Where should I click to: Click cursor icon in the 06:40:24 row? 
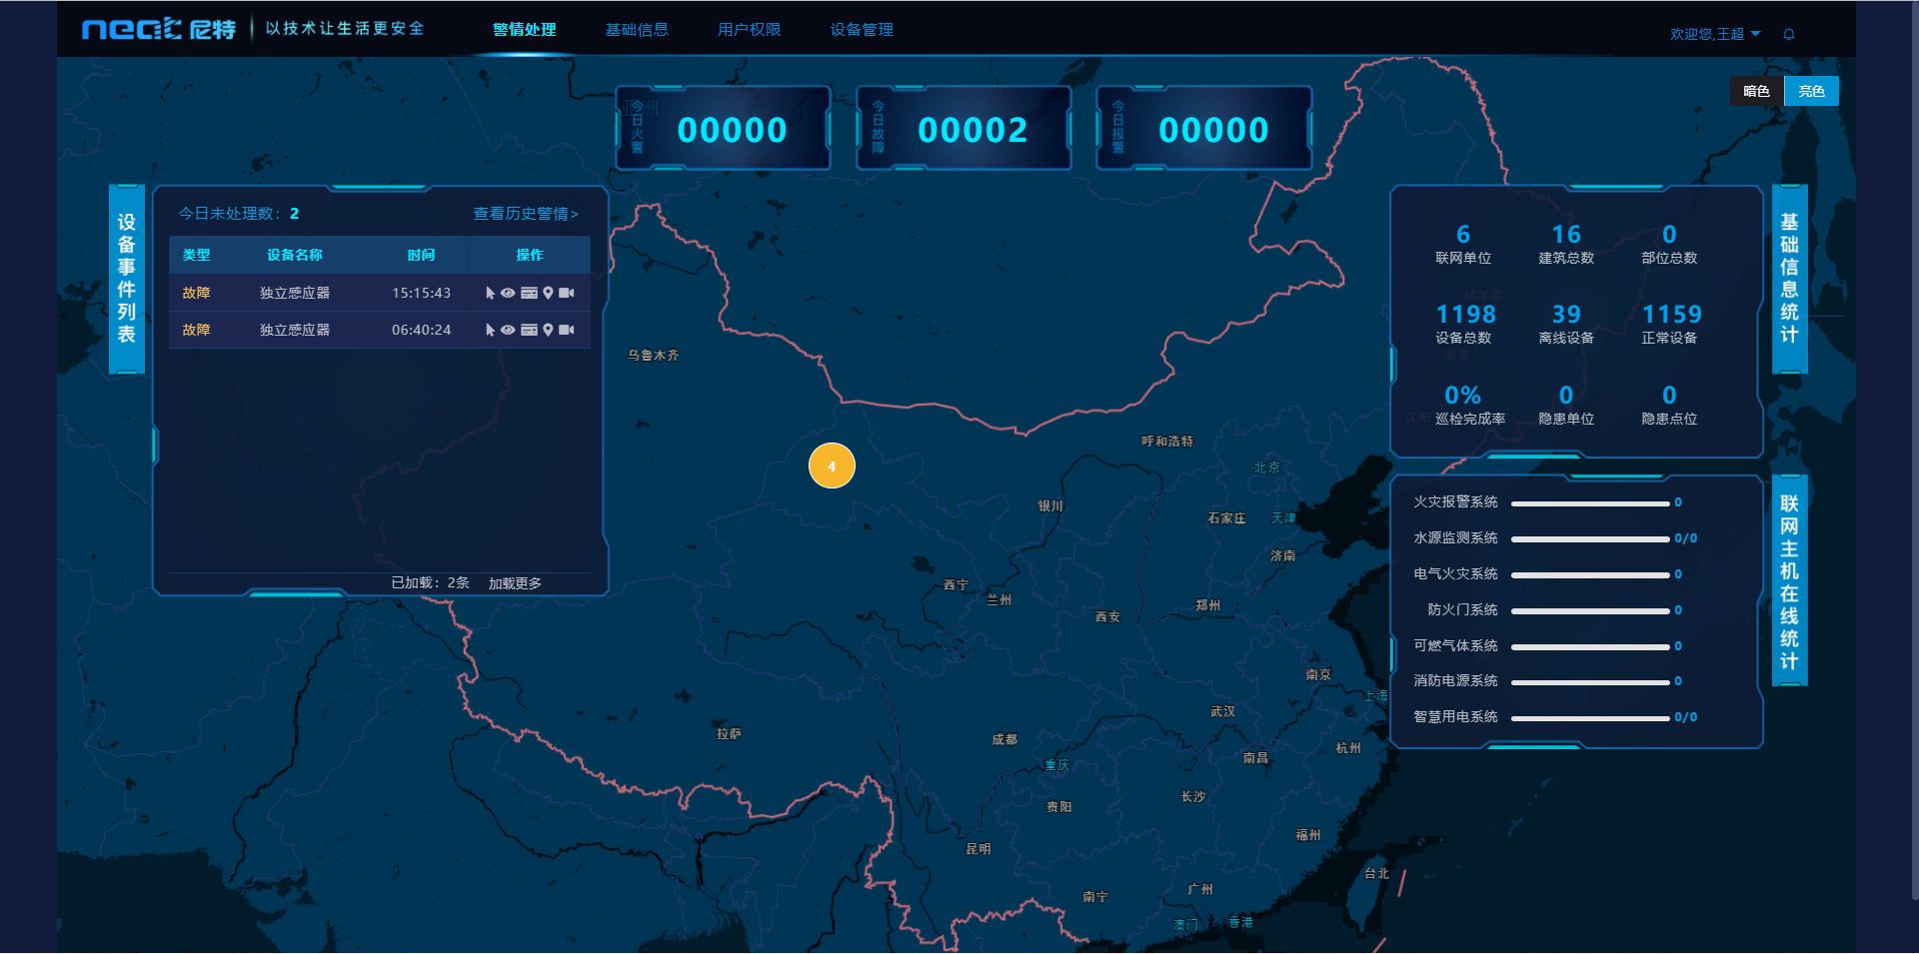point(490,330)
